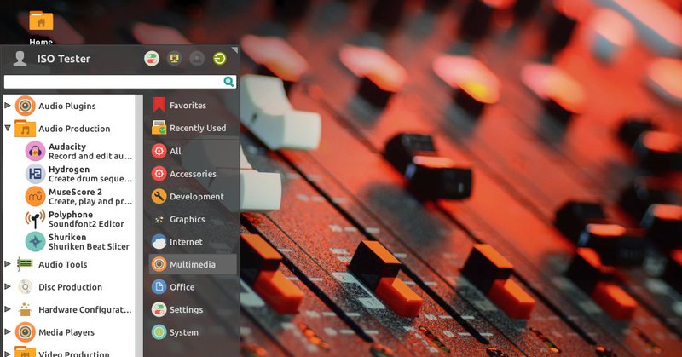
Task: Collapse the Audio Production arrow
Action: (8, 128)
